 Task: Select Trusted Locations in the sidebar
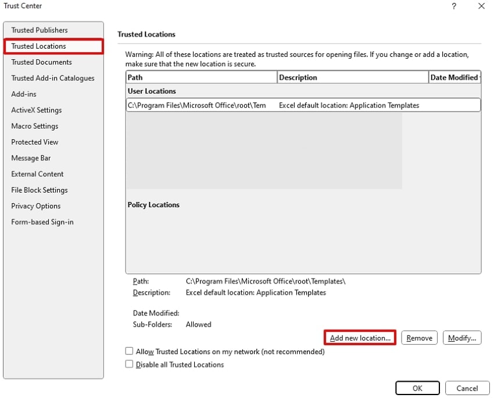(x=39, y=46)
